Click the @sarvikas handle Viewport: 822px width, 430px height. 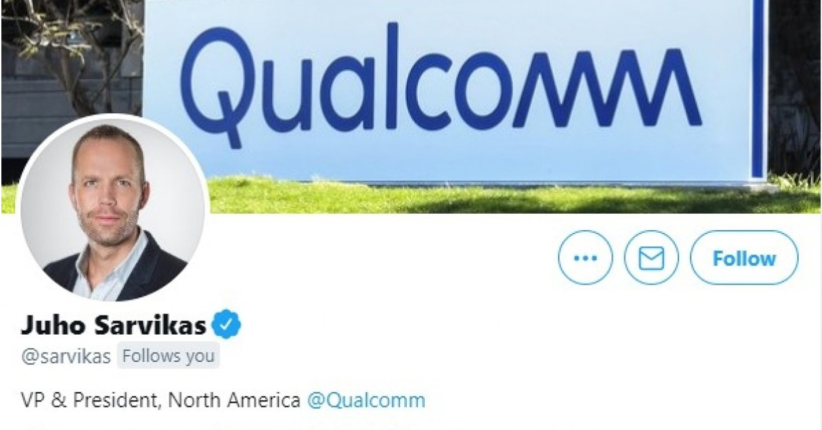tap(66, 357)
